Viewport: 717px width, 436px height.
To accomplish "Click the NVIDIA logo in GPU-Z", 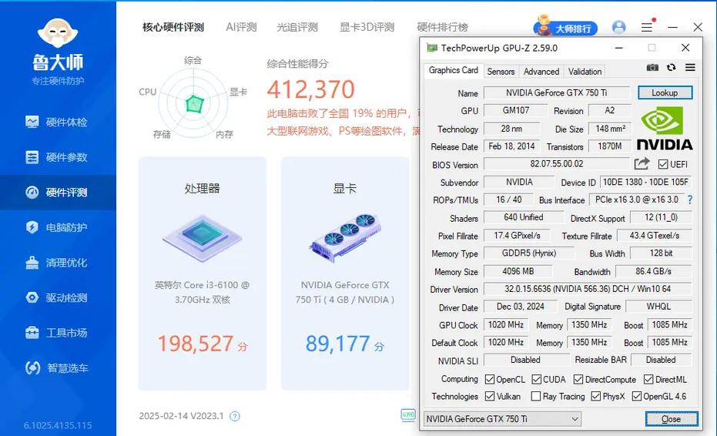I will pyautogui.click(x=665, y=128).
